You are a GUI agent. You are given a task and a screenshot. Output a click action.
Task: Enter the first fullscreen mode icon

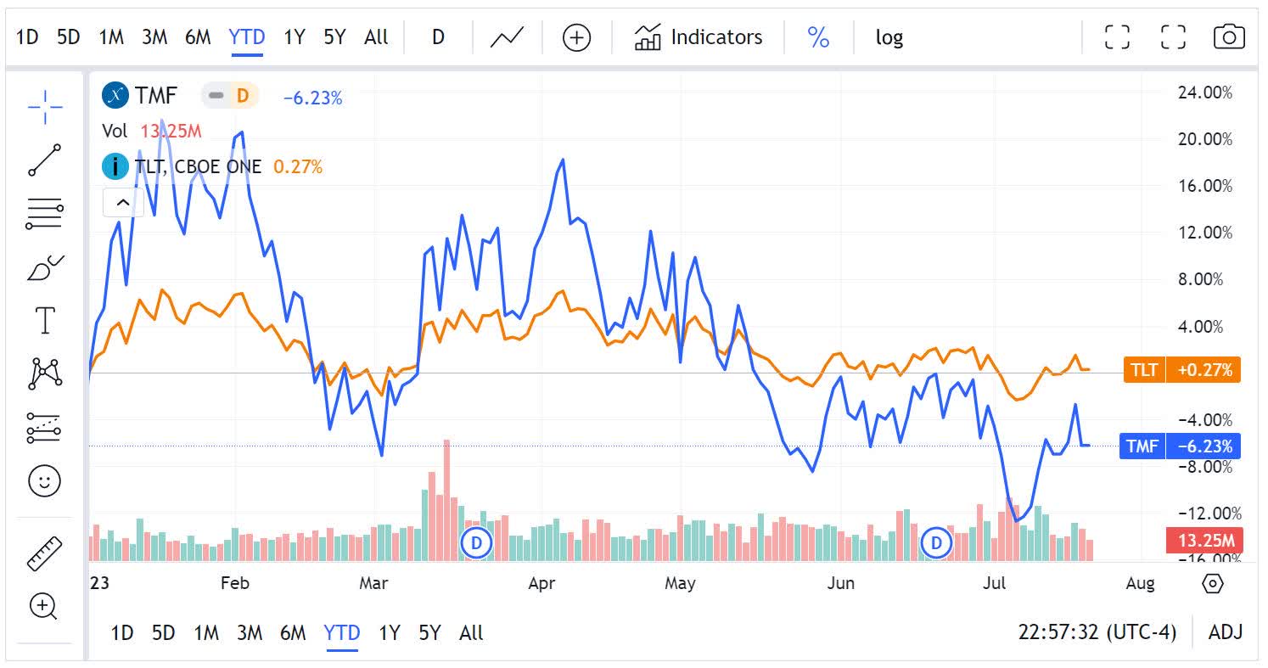point(1117,36)
